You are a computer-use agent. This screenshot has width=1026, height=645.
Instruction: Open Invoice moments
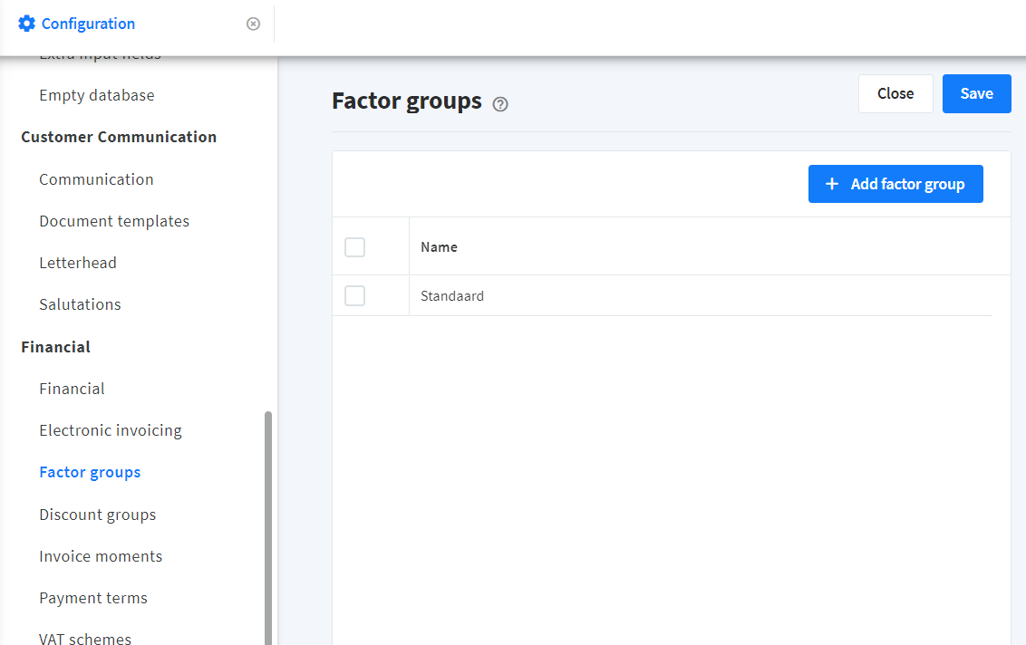pos(101,556)
